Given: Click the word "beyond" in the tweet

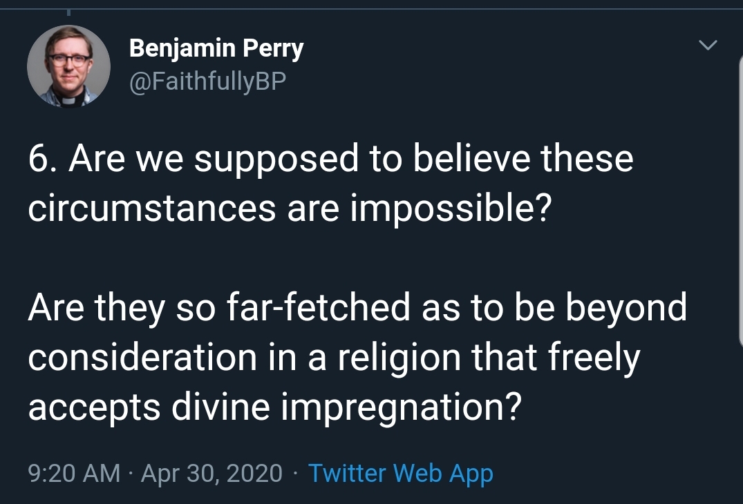Looking at the screenshot, I should click(x=626, y=309).
